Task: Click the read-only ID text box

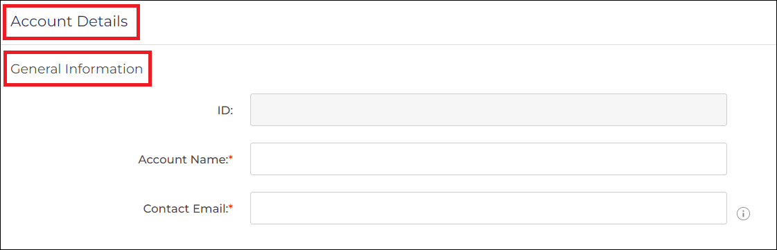Action: [x=488, y=110]
